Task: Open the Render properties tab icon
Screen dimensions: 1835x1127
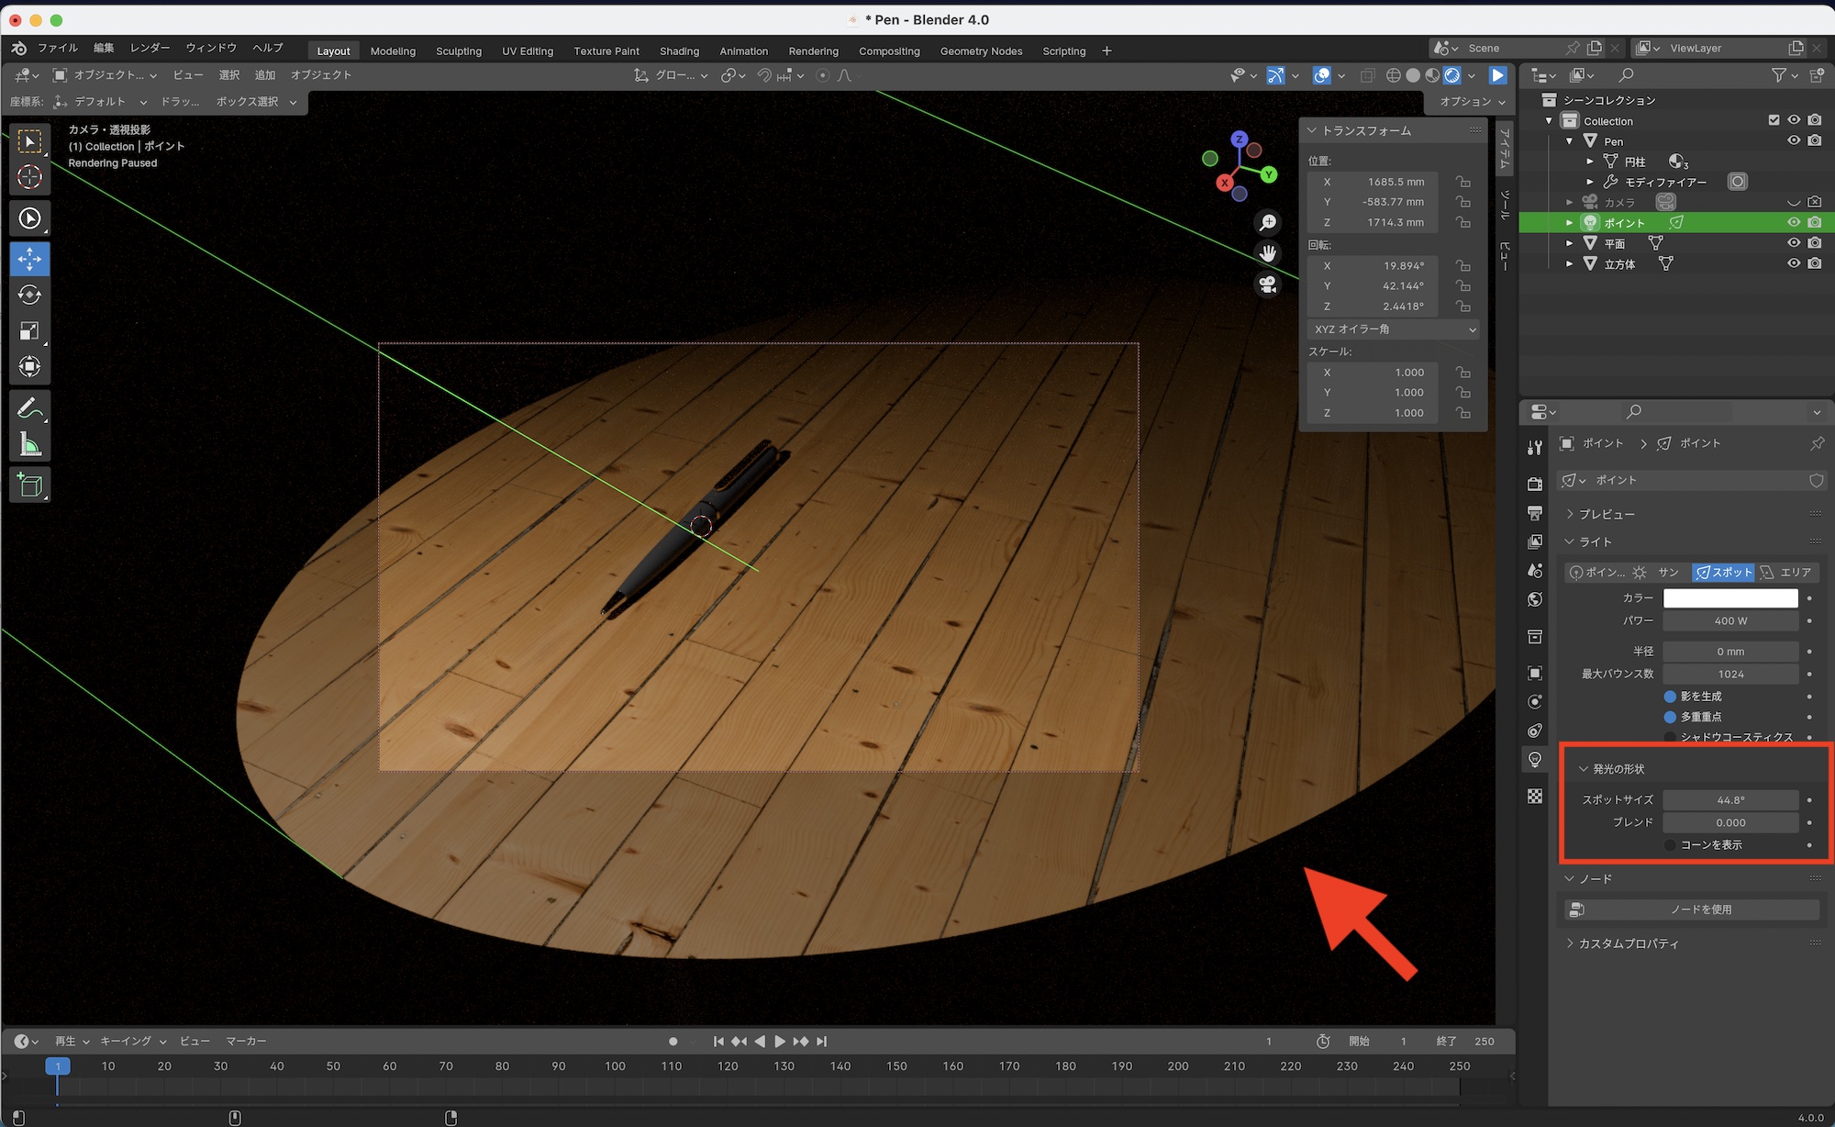Action: point(1535,483)
